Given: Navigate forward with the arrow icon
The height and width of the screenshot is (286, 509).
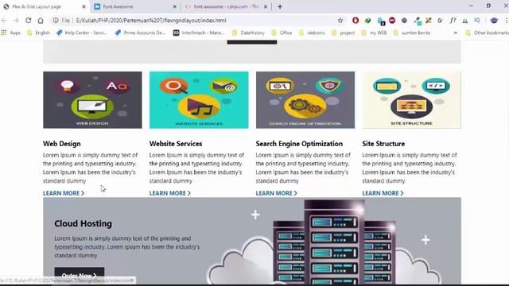Looking at the screenshot, I should coord(16,20).
